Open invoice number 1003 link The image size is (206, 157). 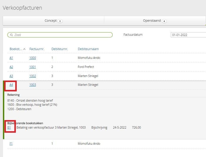click(x=33, y=85)
